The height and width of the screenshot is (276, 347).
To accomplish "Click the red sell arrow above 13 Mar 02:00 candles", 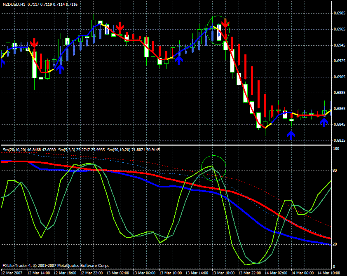I will pyautogui.click(x=120, y=26).
